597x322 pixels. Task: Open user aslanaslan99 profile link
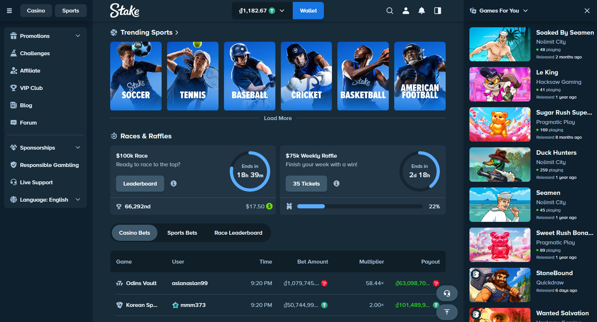(x=190, y=283)
